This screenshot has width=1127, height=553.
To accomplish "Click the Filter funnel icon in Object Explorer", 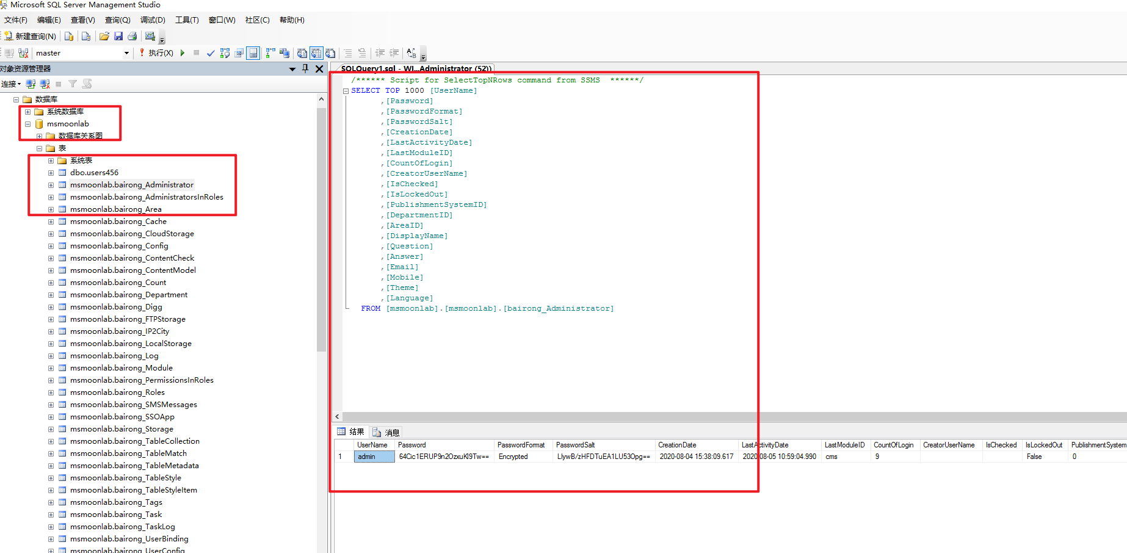I will point(73,84).
